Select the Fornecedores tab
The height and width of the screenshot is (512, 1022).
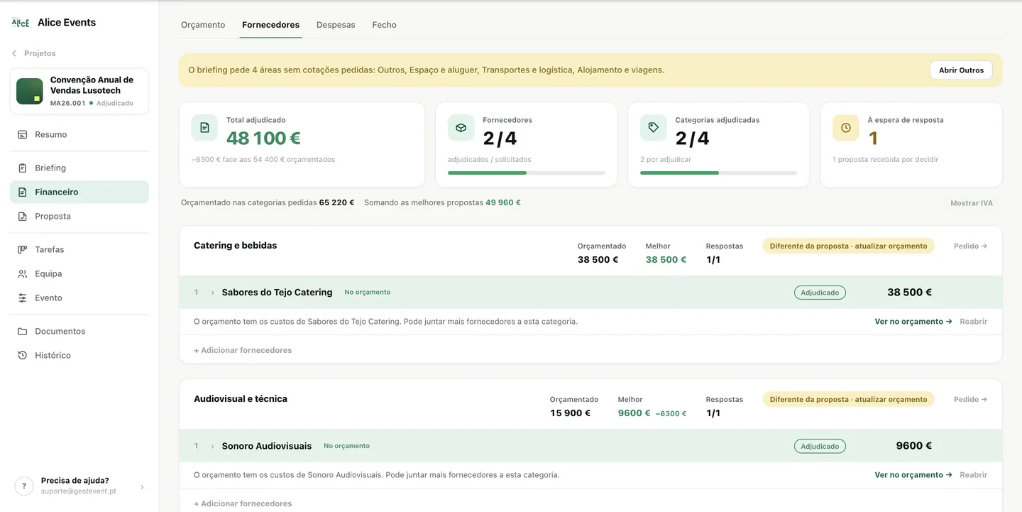pyautogui.click(x=270, y=25)
